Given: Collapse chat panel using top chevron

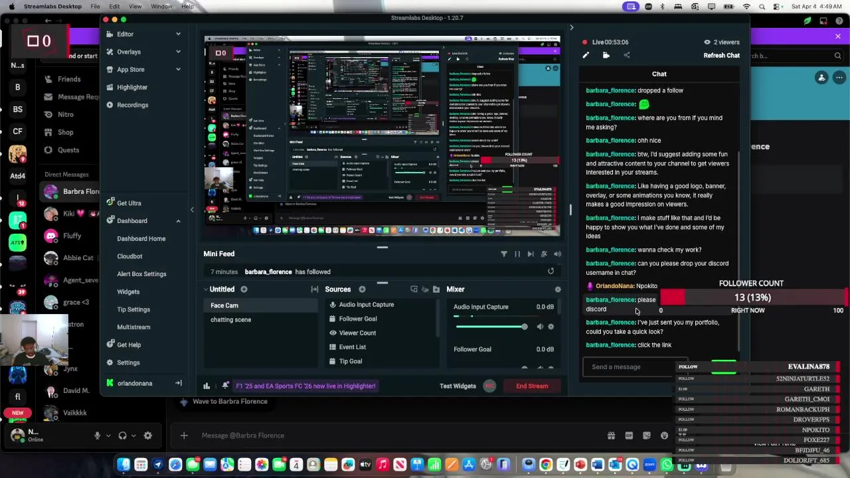Looking at the screenshot, I should (571, 28).
